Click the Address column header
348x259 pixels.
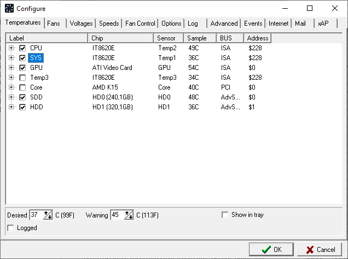click(x=258, y=38)
